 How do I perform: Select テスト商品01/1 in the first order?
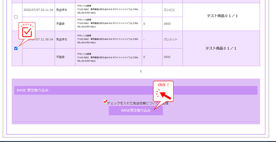click(223, 16)
